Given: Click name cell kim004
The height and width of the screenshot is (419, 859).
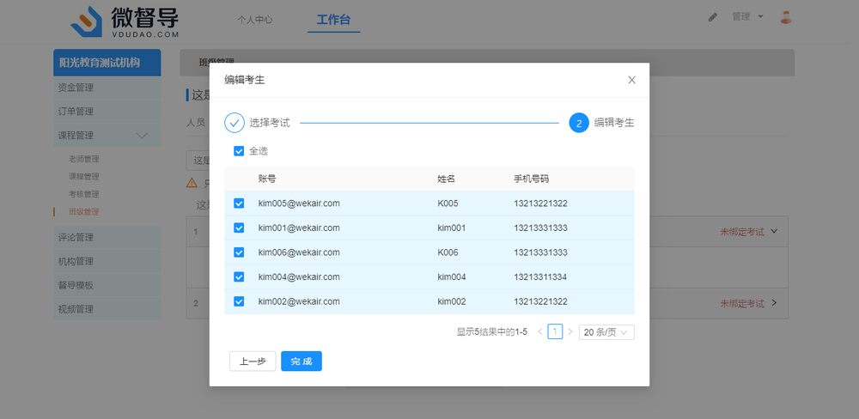Looking at the screenshot, I should pos(452,277).
